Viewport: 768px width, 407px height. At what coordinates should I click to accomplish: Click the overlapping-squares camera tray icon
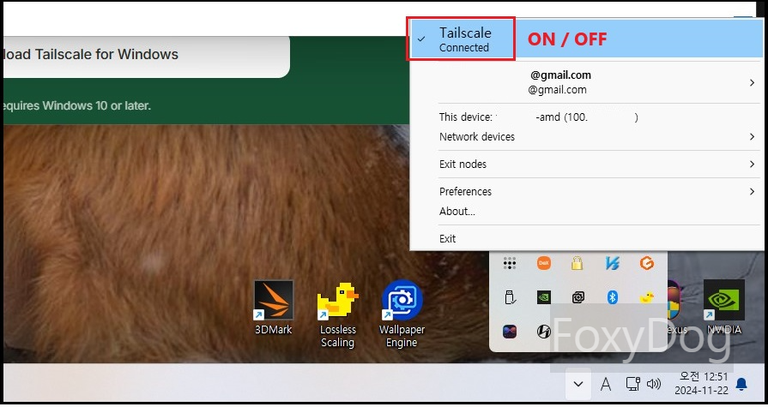tap(578, 297)
